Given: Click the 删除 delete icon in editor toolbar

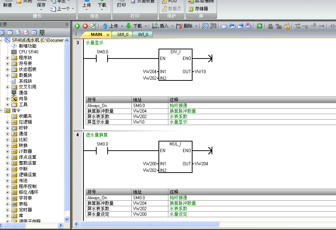Looking at the screenshot, I should click(179, 26).
